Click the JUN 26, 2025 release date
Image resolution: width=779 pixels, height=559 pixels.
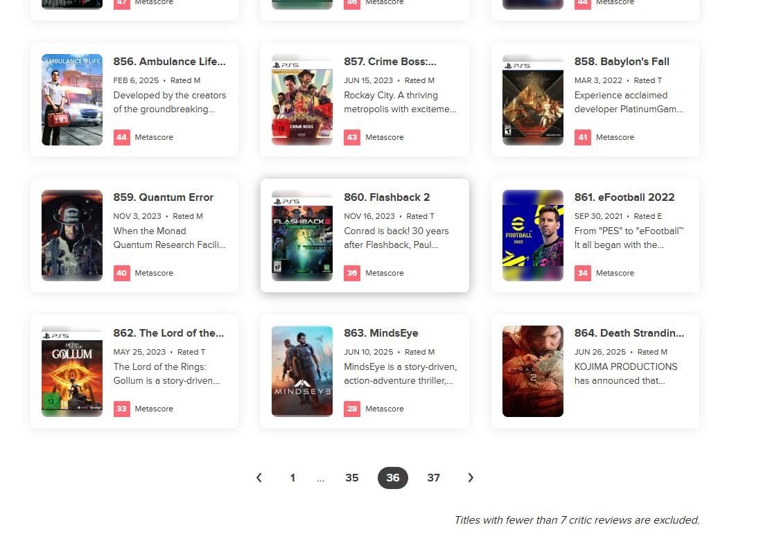[x=600, y=352]
